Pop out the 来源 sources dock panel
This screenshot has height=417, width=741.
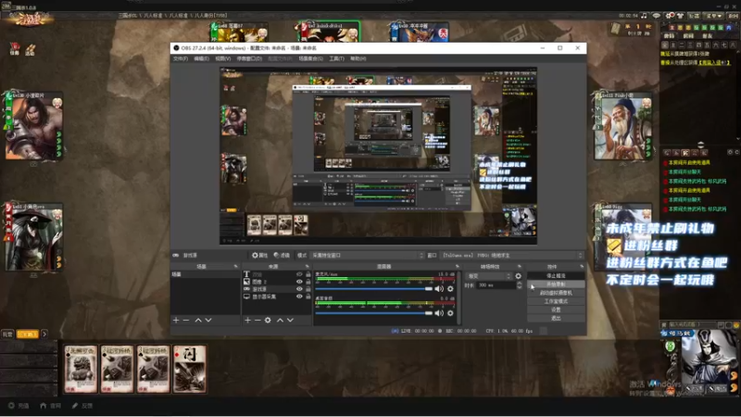coord(308,267)
